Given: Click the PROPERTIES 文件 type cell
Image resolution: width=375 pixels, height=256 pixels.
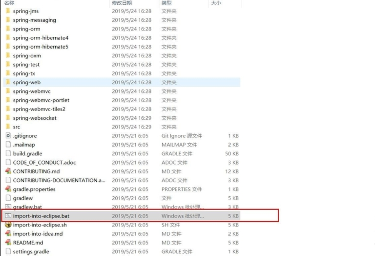Looking at the screenshot, I should tap(182, 189).
